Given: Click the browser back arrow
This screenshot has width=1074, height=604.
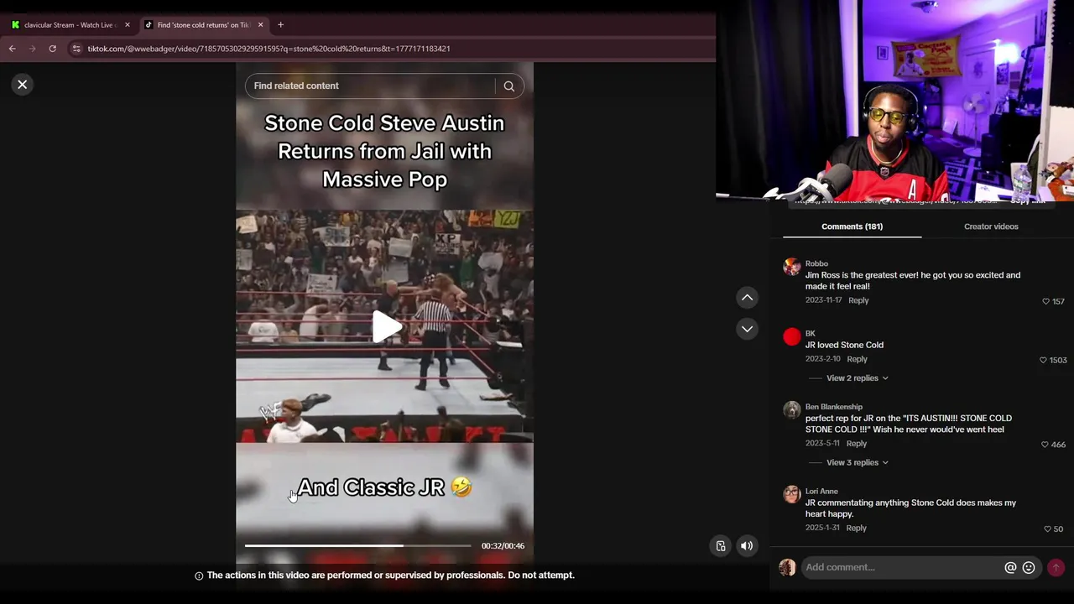Looking at the screenshot, I should (13, 49).
